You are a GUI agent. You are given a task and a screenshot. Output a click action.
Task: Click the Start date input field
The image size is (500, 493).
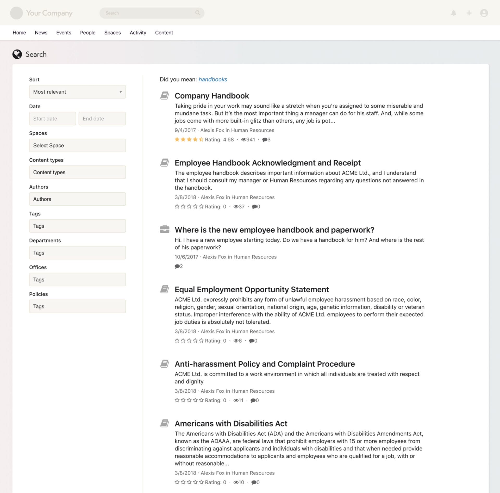[52, 119]
